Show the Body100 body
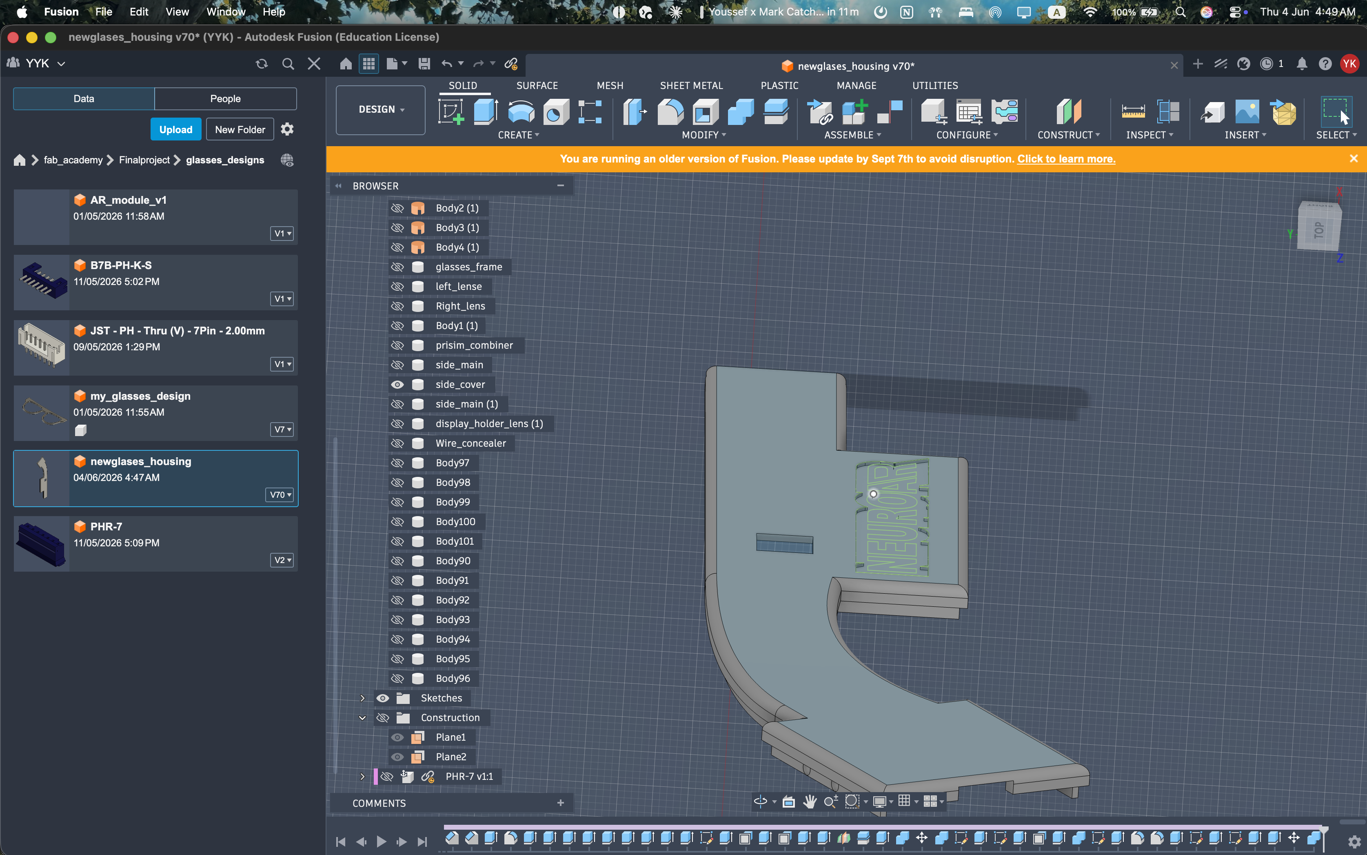Image resolution: width=1367 pixels, height=855 pixels. 397,522
